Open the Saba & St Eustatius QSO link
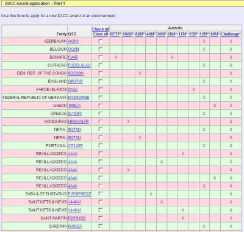Image resolution: width=244 pixels, height=232 pixels. tap(79, 194)
